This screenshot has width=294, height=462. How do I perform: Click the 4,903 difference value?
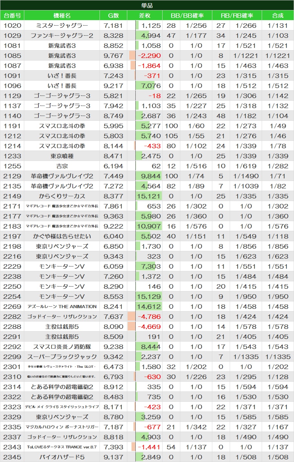[x=151, y=437]
